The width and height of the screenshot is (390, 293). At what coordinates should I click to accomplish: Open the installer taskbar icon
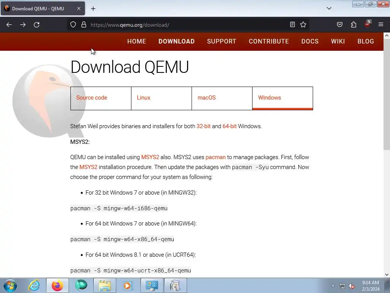(x=175, y=285)
